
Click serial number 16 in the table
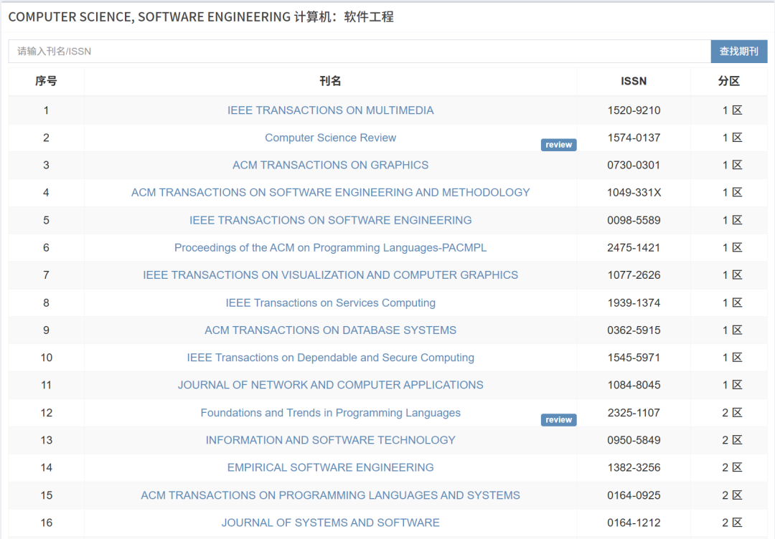(47, 523)
